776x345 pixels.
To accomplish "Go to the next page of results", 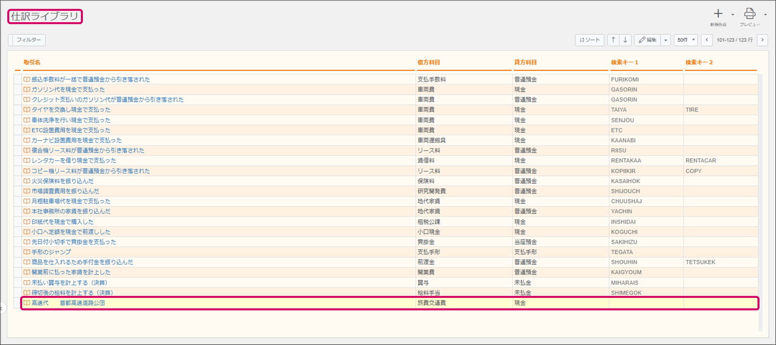I will click(762, 40).
